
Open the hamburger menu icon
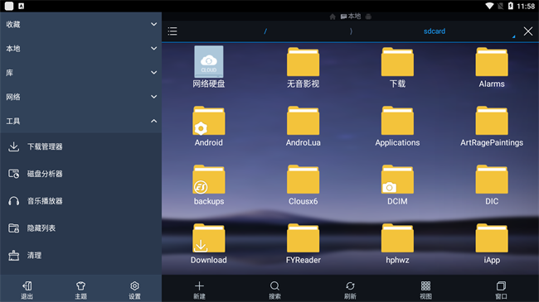172,31
